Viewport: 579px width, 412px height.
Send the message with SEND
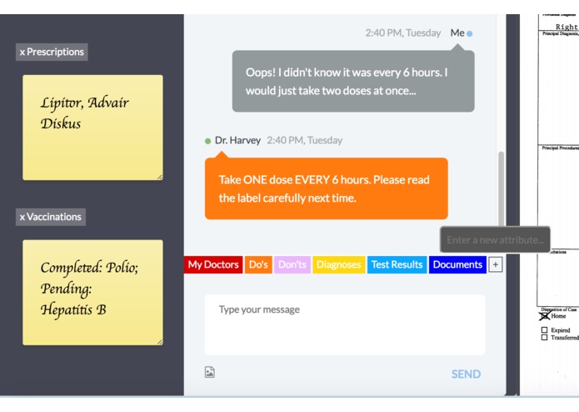466,374
